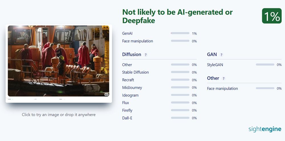Click the Diffusion section heading
The width and height of the screenshot is (285, 141).
click(131, 55)
